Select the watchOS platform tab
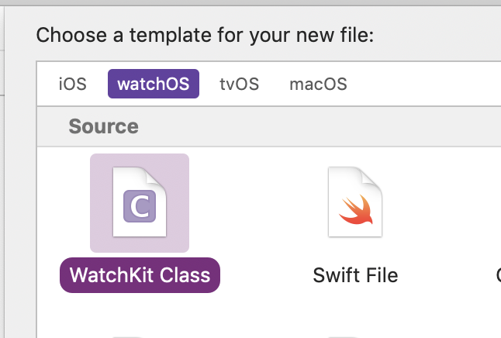The image size is (501, 338). point(153,84)
